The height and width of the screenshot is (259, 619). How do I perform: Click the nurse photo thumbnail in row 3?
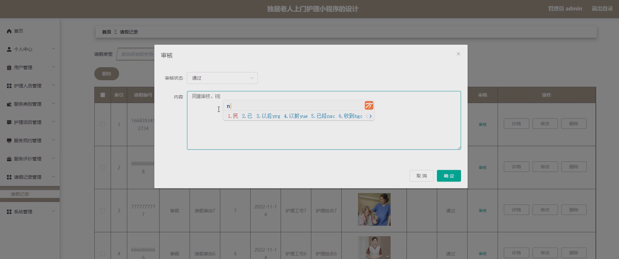coord(374,209)
